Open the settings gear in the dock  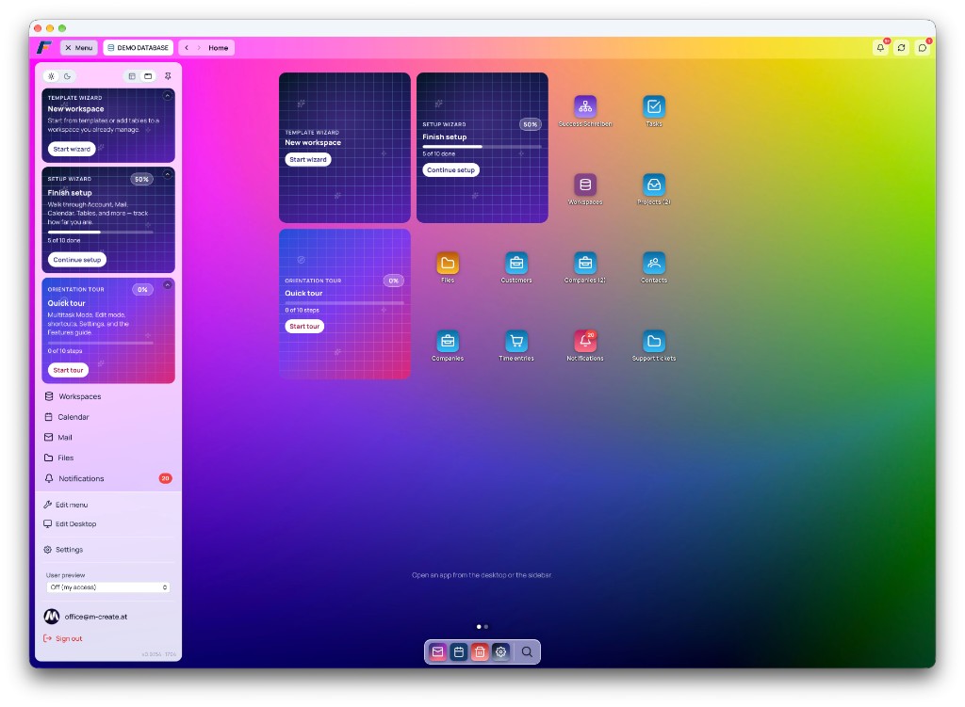501,651
